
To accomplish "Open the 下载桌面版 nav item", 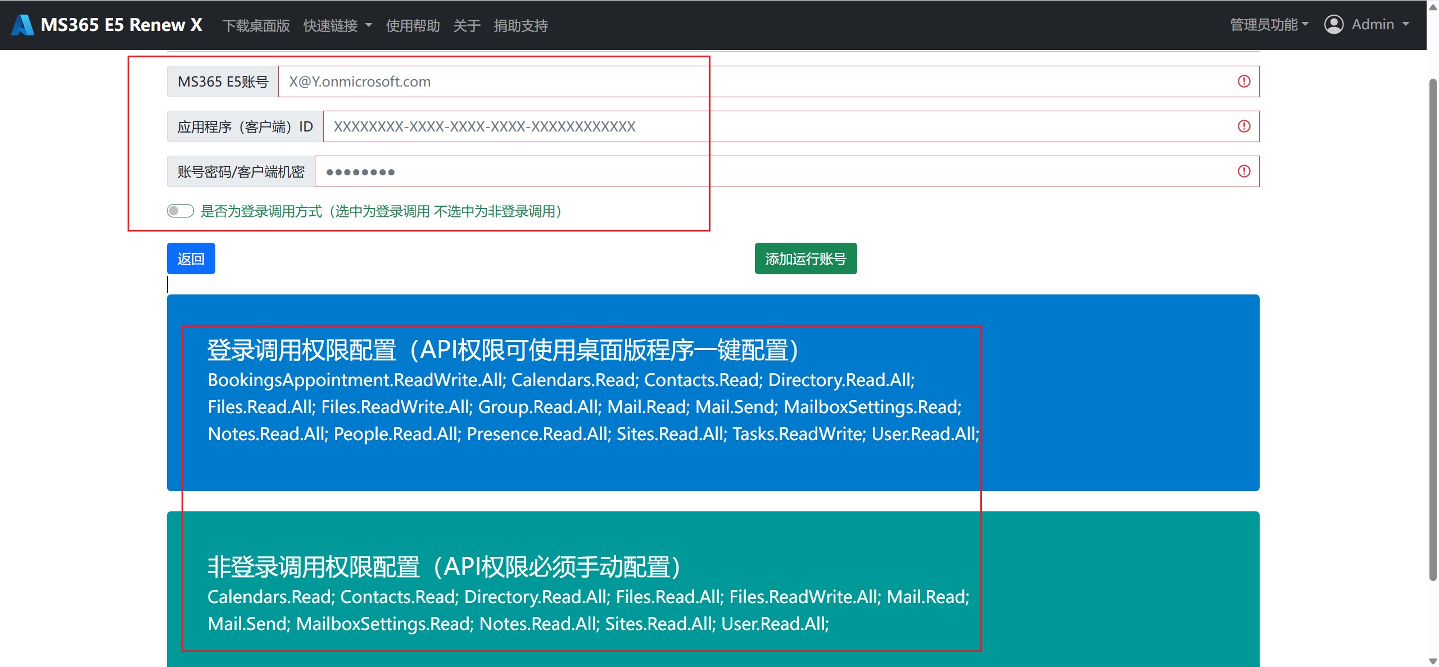I will coord(256,25).
